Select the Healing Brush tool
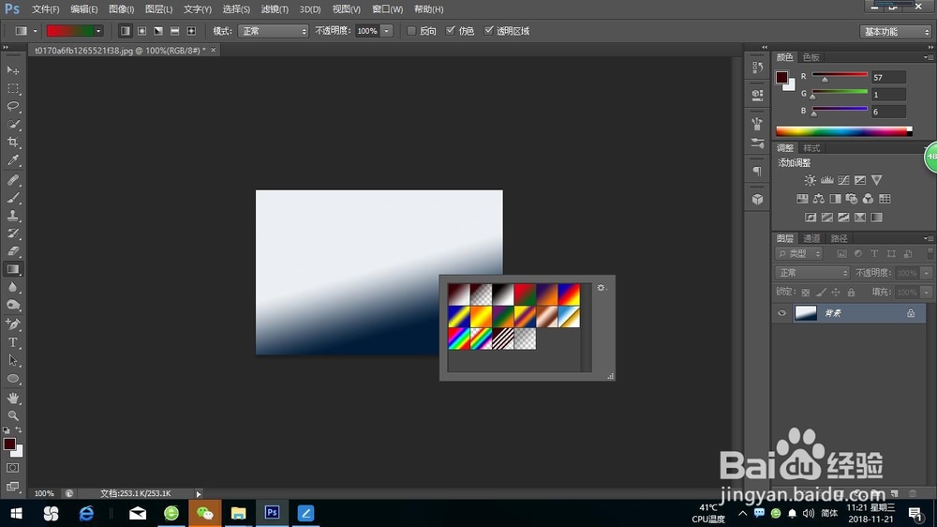937x527 pixels. coord(12,179)
